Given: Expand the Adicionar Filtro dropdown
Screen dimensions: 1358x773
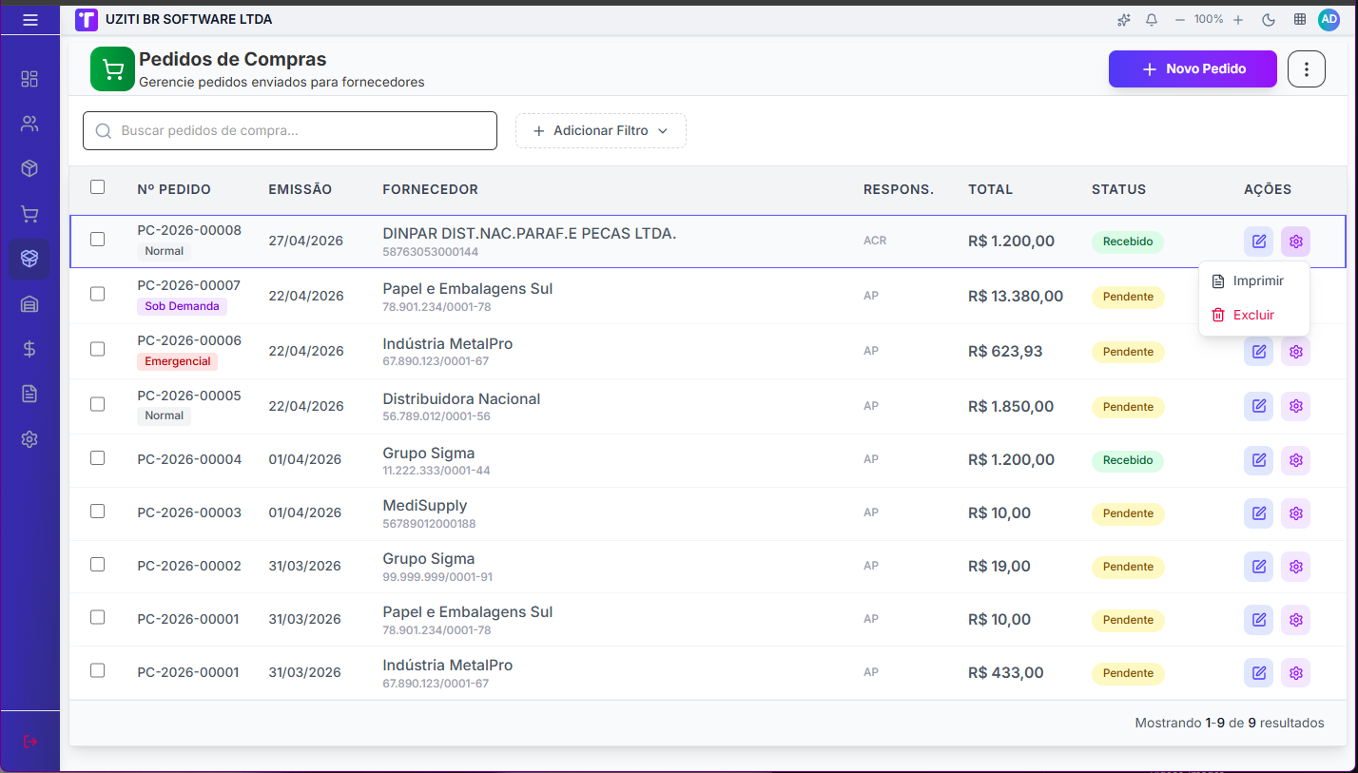Looking at the screenshot, I should tap(601, 131).
